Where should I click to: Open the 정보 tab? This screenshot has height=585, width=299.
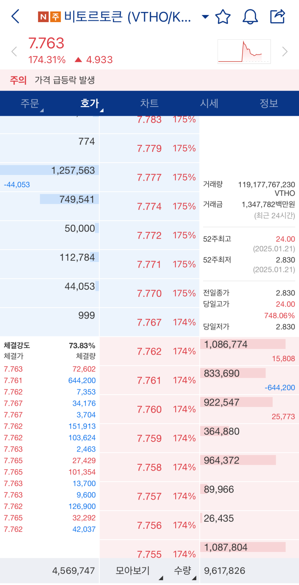(268, 104)
